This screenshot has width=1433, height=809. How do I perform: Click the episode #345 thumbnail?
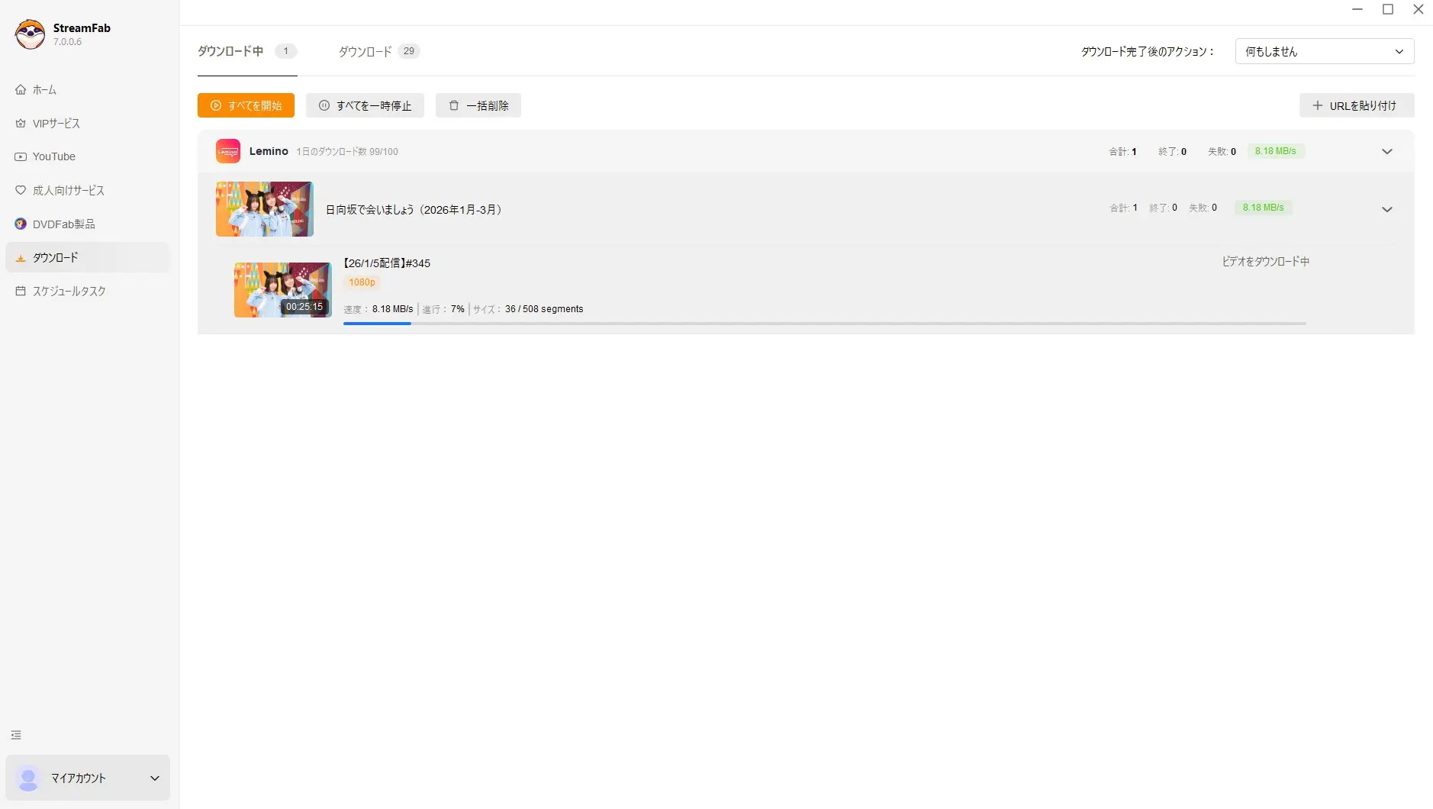point(283,290)
